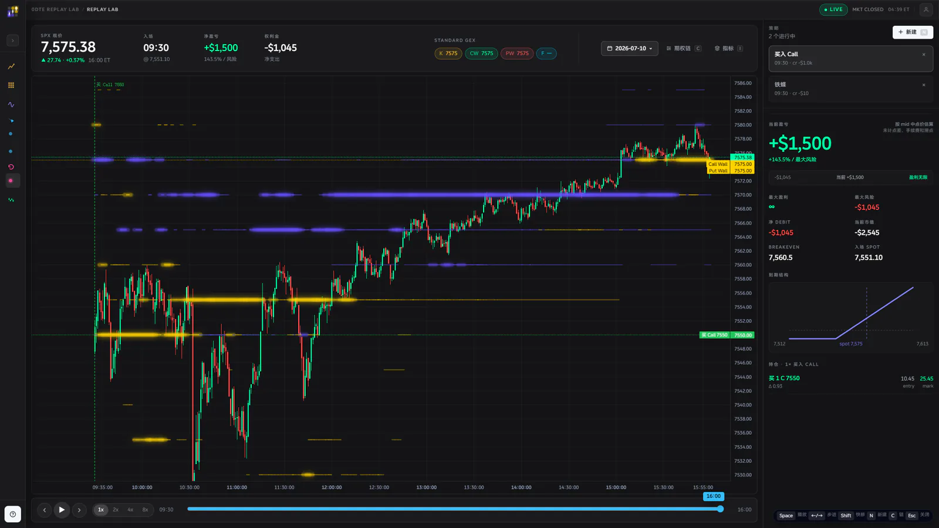The image size is (939, 528).
Task: Open the 指标 indicators panel
Action: [x=729, y=48]
